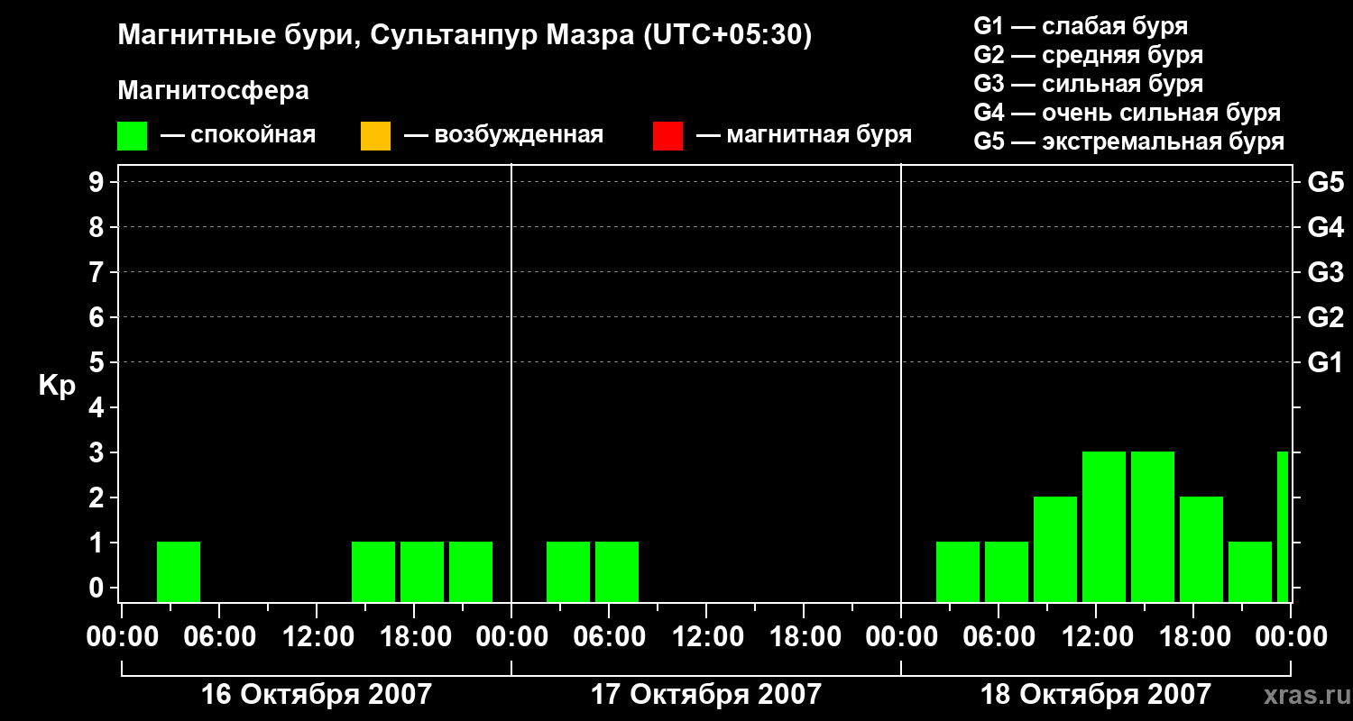Click the '— спокойная' legend label
The image size is (1353, 721).
[x=238, y=135]
